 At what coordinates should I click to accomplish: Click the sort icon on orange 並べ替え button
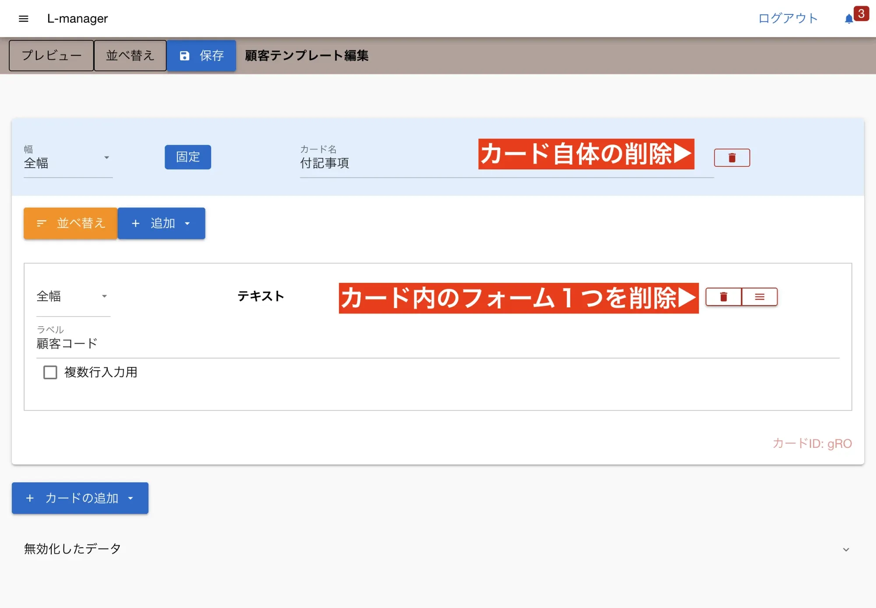click(42, 223)
